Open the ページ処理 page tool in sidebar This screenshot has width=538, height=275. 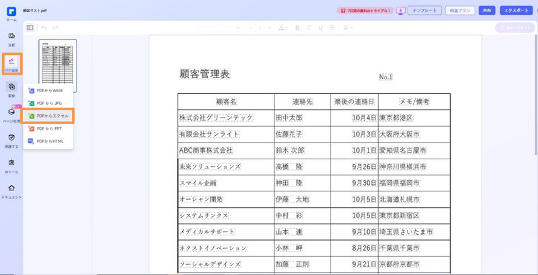pos(11,114)
